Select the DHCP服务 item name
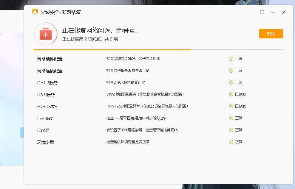The width and height of the screenshot is (295, 189). click(x=47, y=83)
